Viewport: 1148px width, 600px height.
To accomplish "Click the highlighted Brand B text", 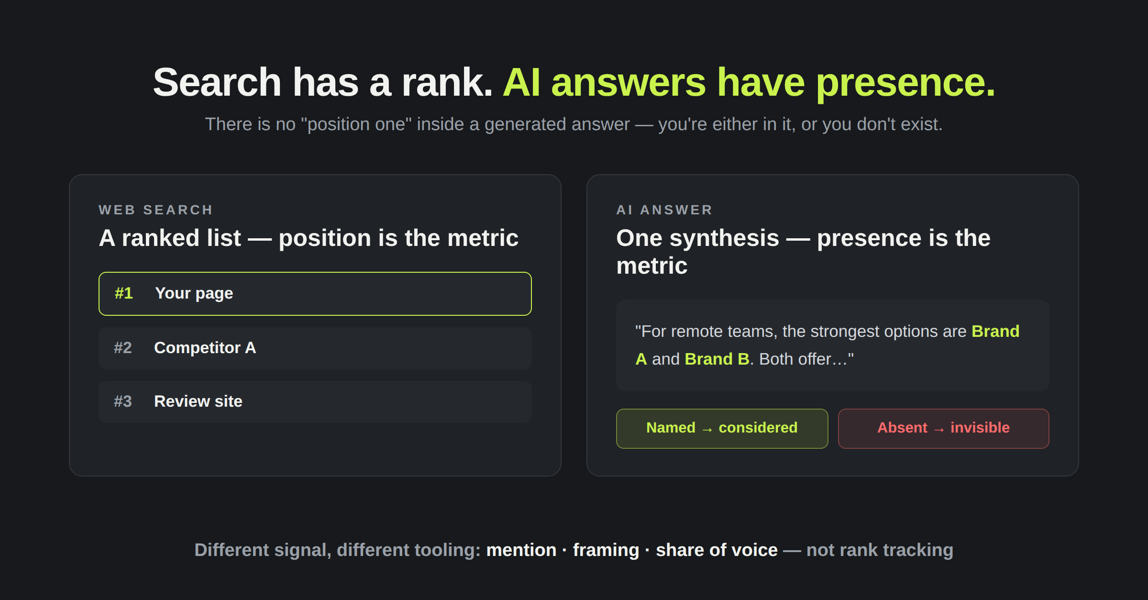I will pos(717,359).
